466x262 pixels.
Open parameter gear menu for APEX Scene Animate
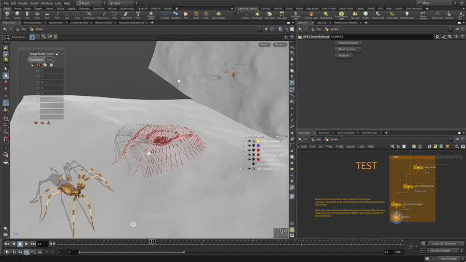437,37
